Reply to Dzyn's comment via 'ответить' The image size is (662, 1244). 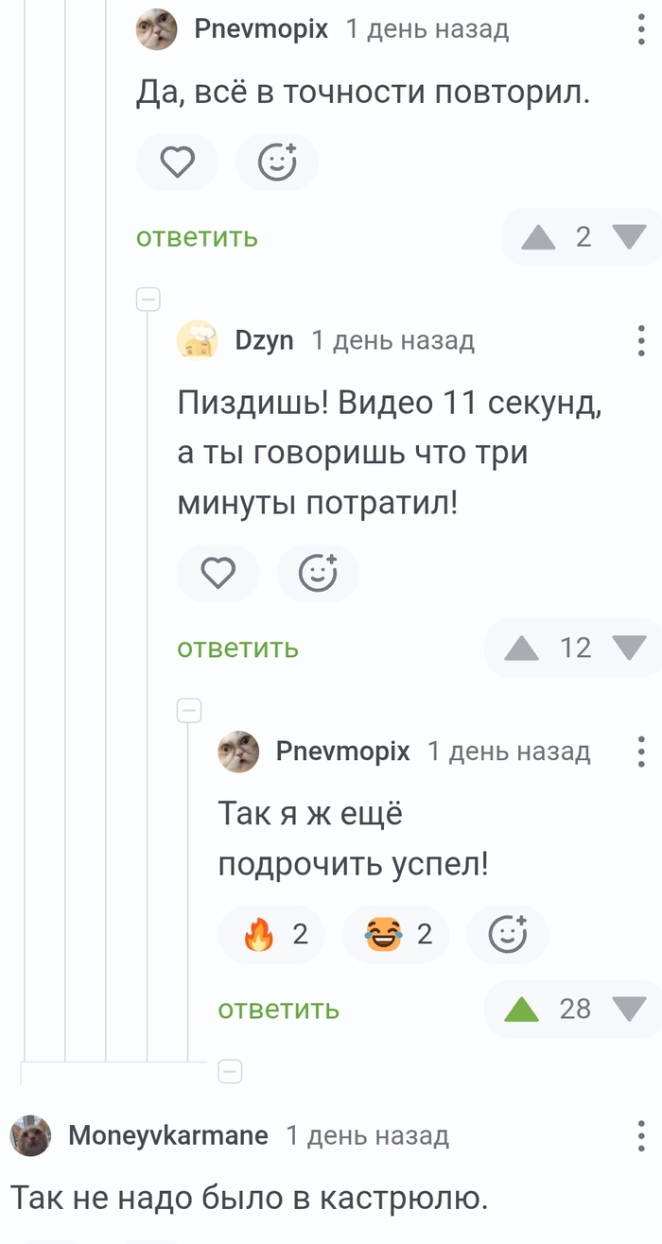coord(238,648)
